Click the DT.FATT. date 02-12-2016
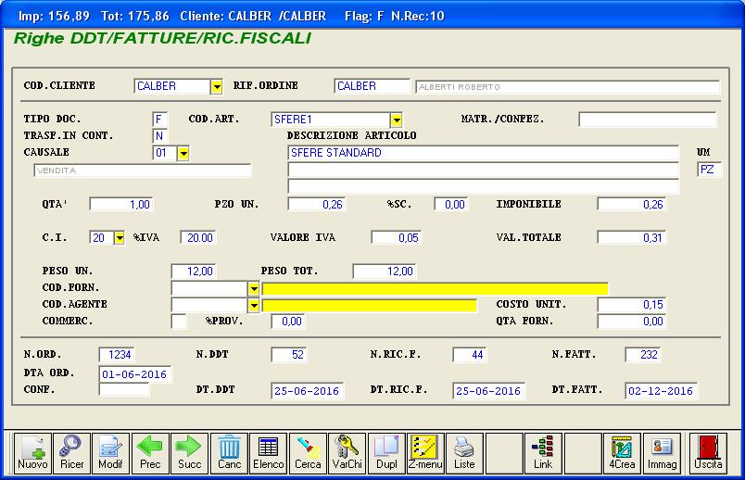Viewport: 745px width, 480px height. click(662, 391)
